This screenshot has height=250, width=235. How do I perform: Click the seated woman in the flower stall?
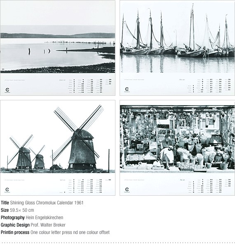click(167, 151)
